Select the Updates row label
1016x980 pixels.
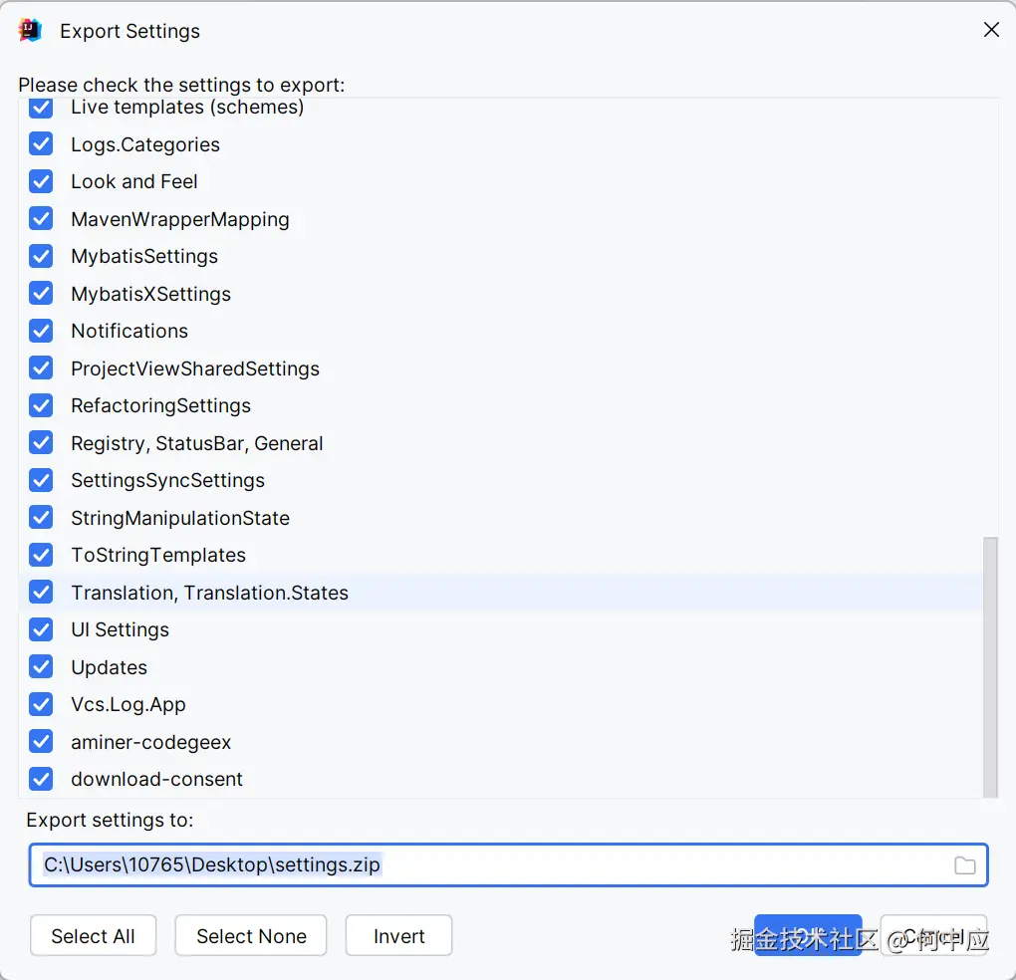pyautogui.click(x=109, y=668)
